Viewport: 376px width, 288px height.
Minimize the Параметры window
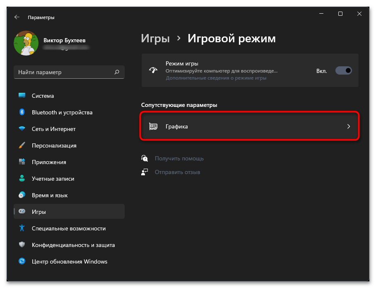321,14
